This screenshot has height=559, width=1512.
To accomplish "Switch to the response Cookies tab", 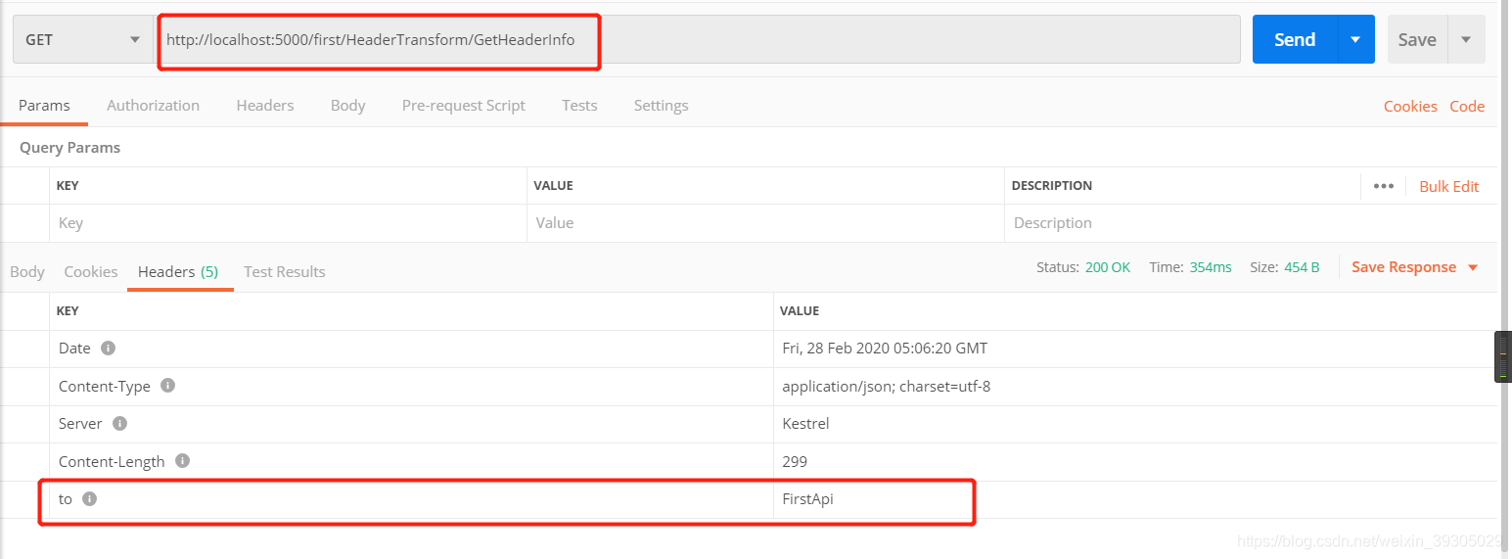I will coord(91,272).
